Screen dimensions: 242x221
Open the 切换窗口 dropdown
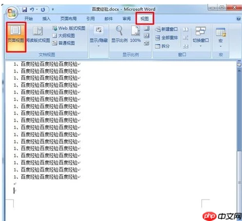point(201,37)
